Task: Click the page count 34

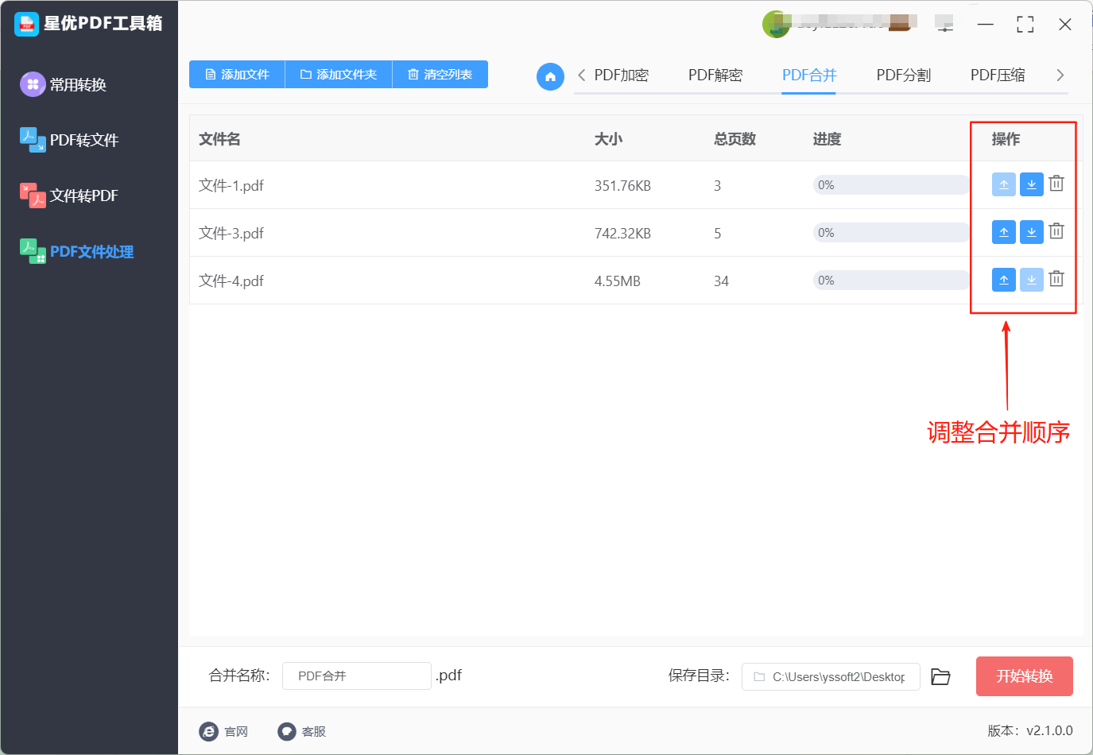Action: pos(721,281)
